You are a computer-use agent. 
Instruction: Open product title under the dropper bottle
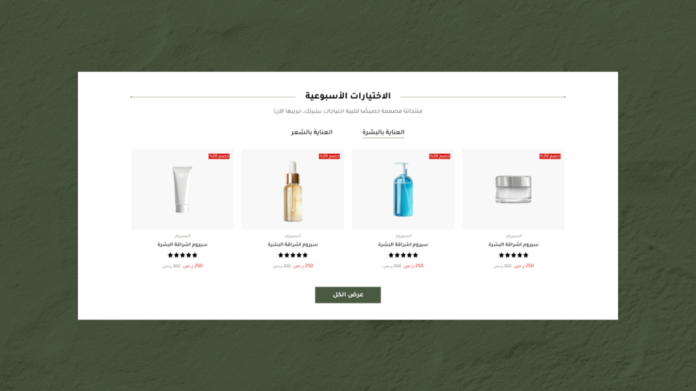point(292,244)
